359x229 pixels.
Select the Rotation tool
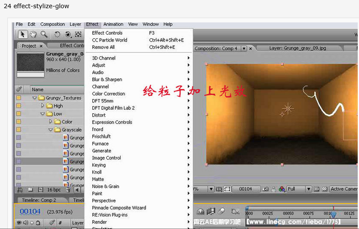57,34
